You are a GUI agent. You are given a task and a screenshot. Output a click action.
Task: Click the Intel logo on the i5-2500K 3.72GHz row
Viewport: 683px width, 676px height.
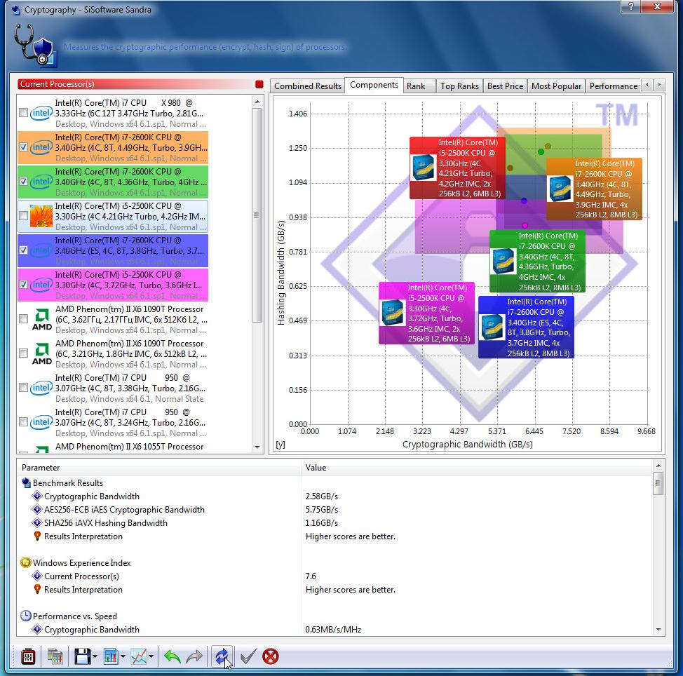click(x=41, y=285)
